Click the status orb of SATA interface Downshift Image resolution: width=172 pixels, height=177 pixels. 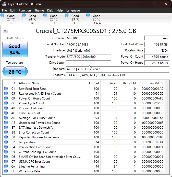tap(6, 127)
